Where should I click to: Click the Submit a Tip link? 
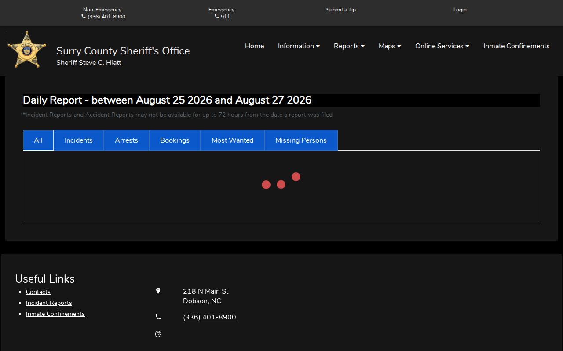[x=341, y=10]
